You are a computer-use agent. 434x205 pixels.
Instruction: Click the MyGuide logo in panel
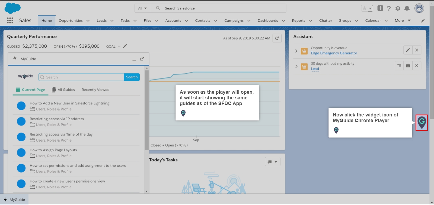(25, 76)
